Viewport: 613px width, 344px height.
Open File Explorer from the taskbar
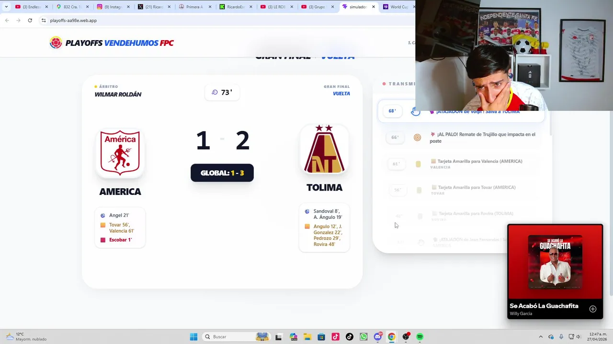click(x=307, y=337)
